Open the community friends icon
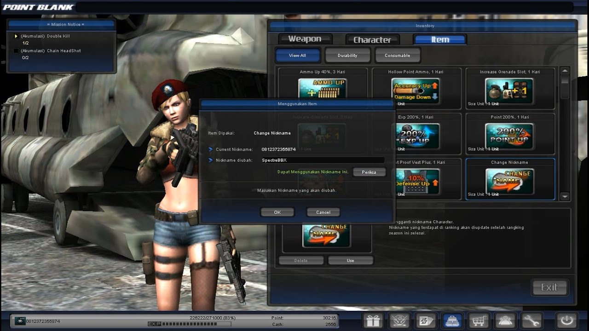Screen dimensions: 589x331 (x=505, y=320)
